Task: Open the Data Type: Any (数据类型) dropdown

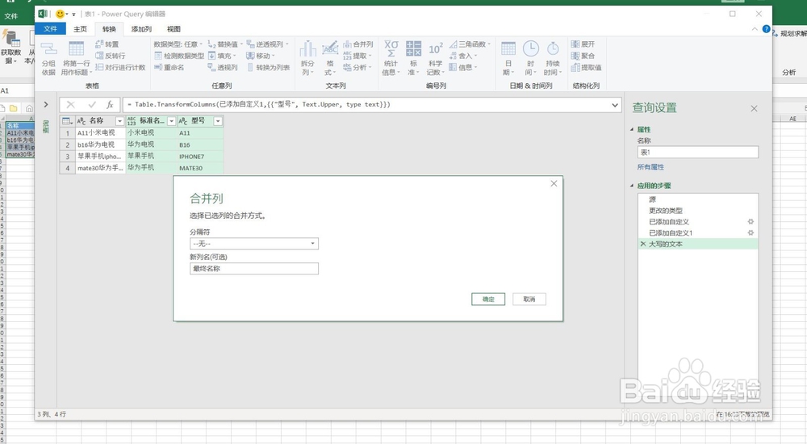Action: point(178,44)
